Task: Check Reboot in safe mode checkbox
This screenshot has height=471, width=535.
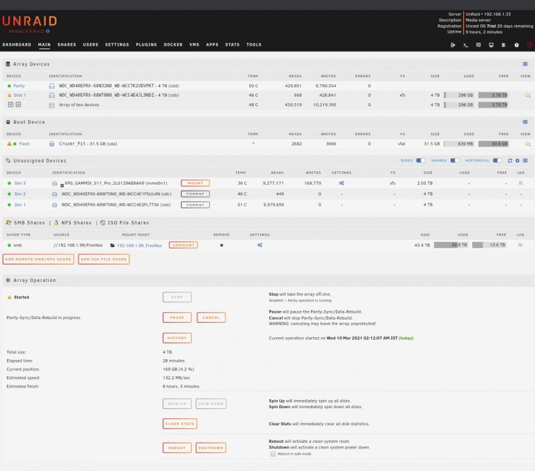Action: (x=273, y=454)
